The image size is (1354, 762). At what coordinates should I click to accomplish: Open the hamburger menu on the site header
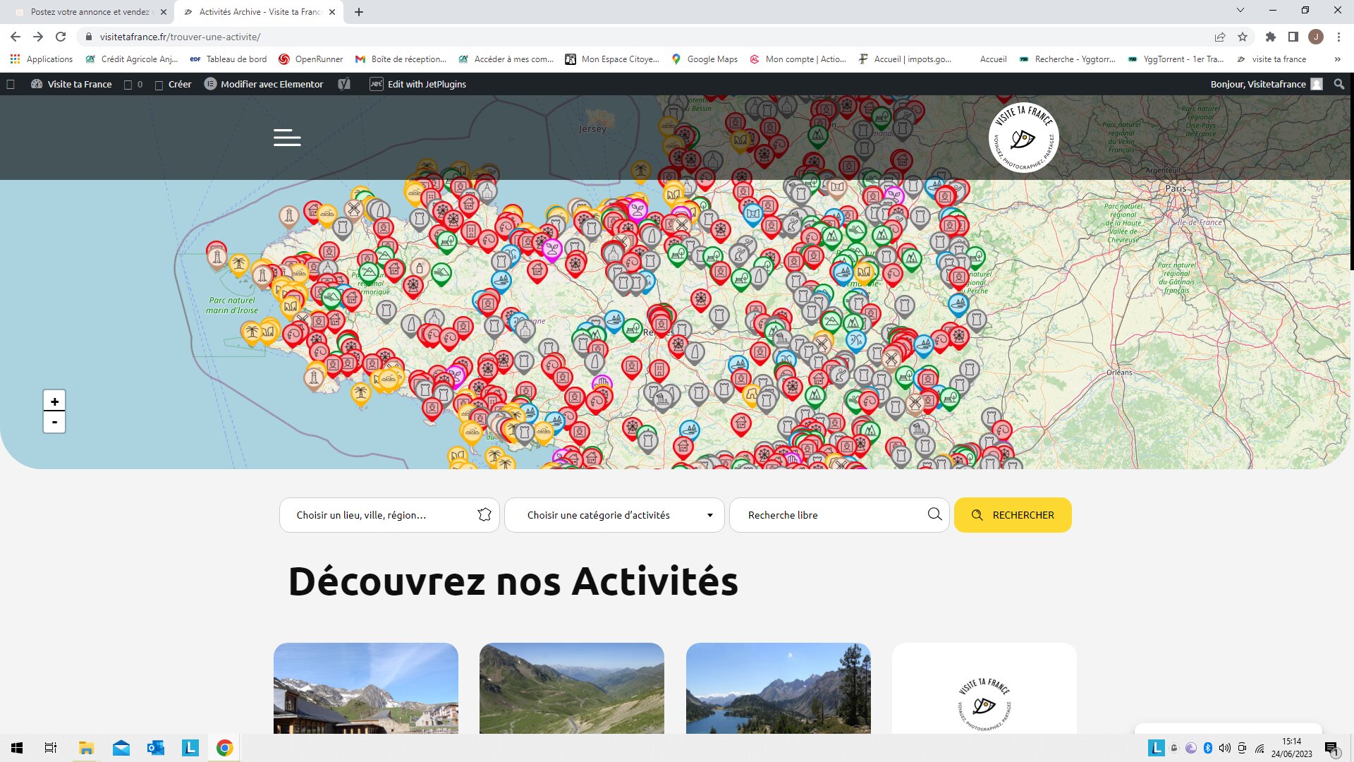[x=287, y=138]
